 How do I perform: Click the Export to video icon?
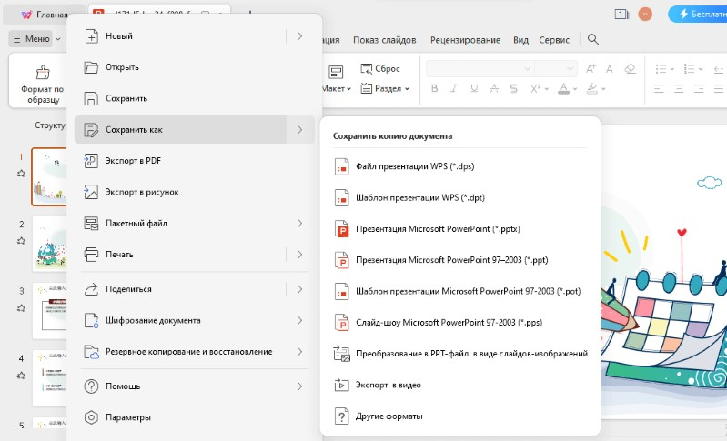342,385
